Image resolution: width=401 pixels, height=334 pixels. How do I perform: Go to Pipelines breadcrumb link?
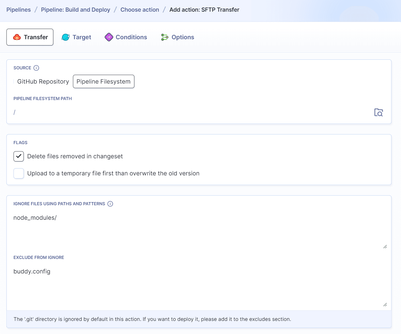18,10
